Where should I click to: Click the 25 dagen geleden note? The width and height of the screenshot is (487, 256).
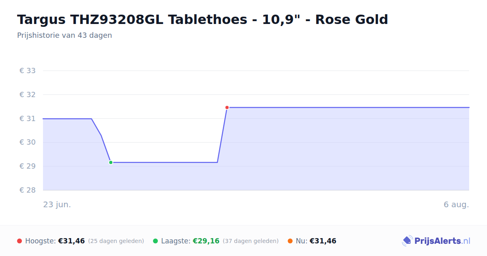tap(116, 241)
